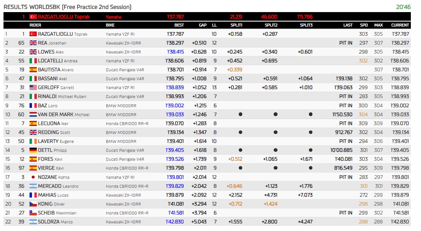Click SCHEIB's best time 1'41.581
Screen dimensions: 421x231
[176, 213]
